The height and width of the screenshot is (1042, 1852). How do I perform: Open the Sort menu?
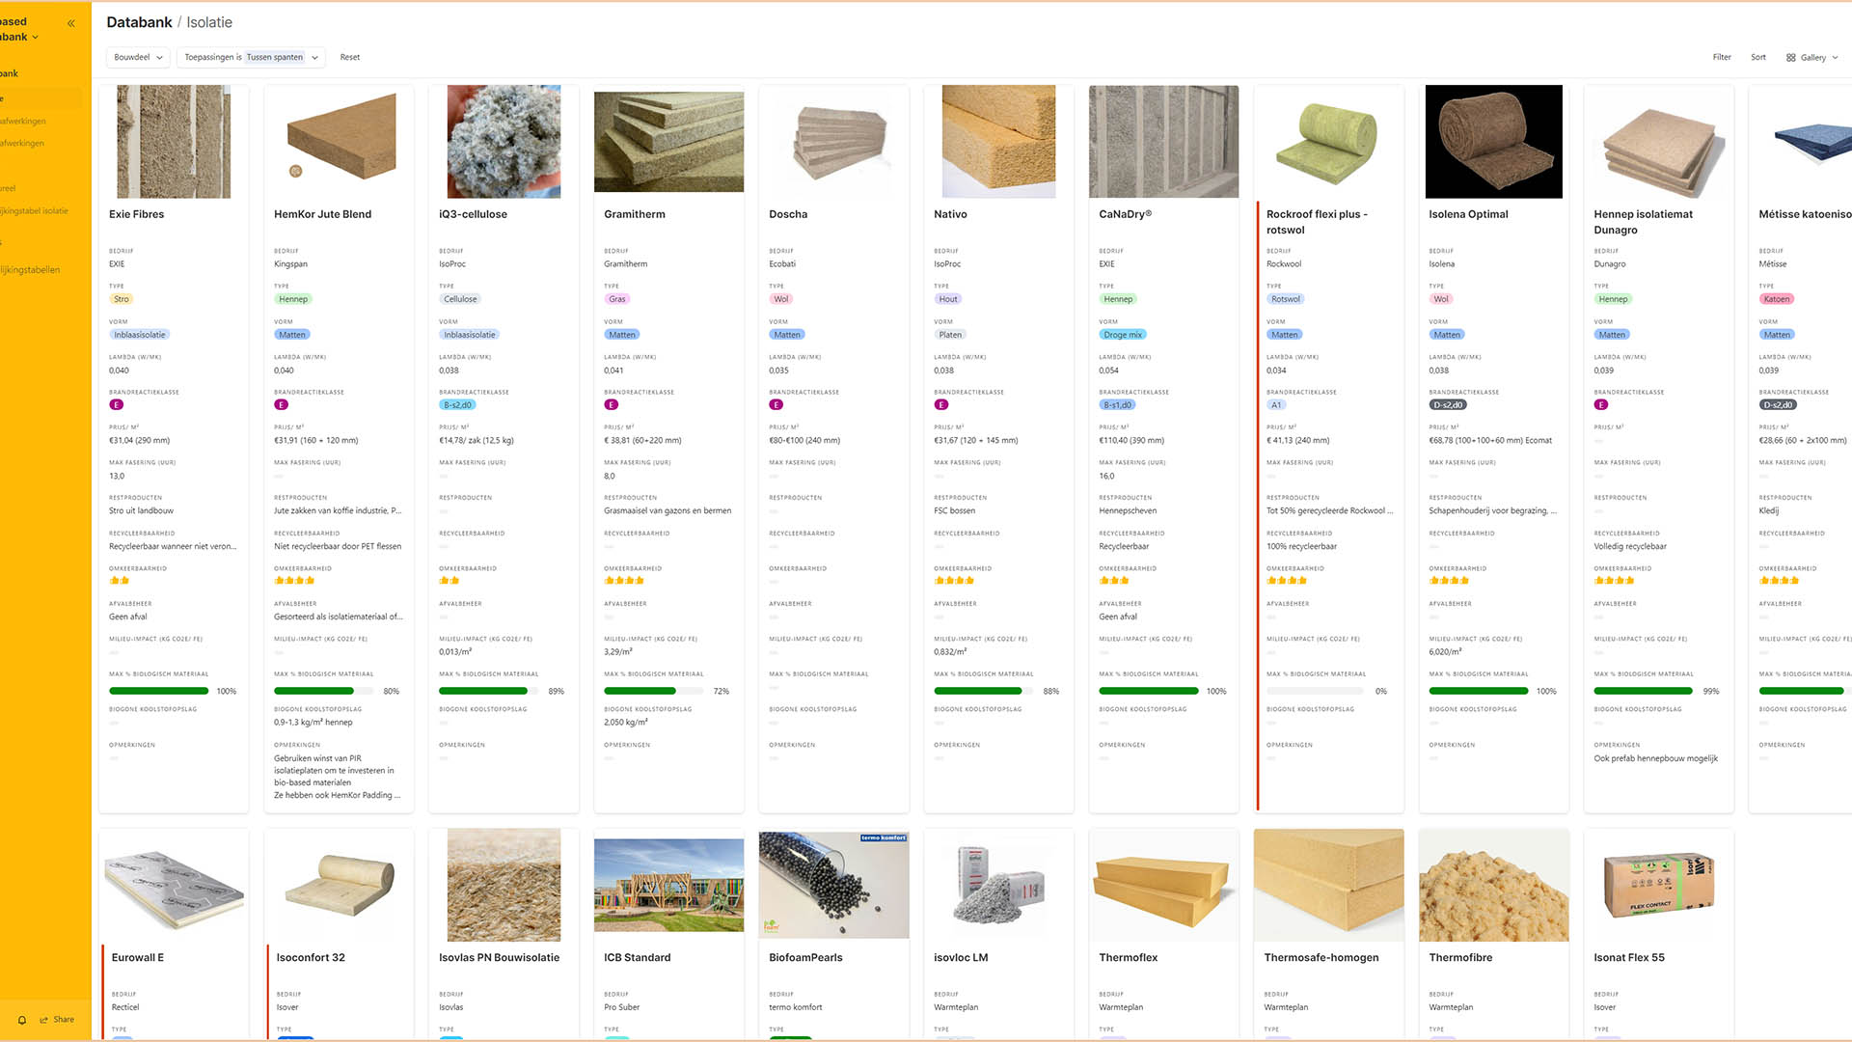pyautogui.click(x=1757, y=58)
